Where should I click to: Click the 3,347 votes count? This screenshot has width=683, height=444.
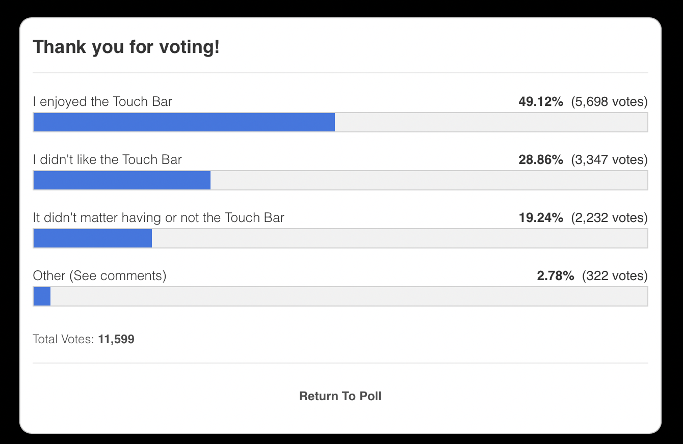[609, 160]
